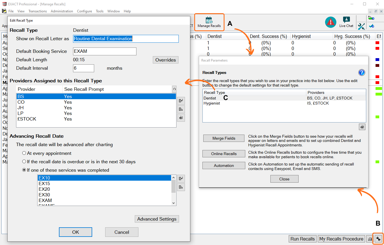Image resolution: width=384 pixels, height=245 pixels.
Task: Select provider CO in the list
Action: coord(96,102)
